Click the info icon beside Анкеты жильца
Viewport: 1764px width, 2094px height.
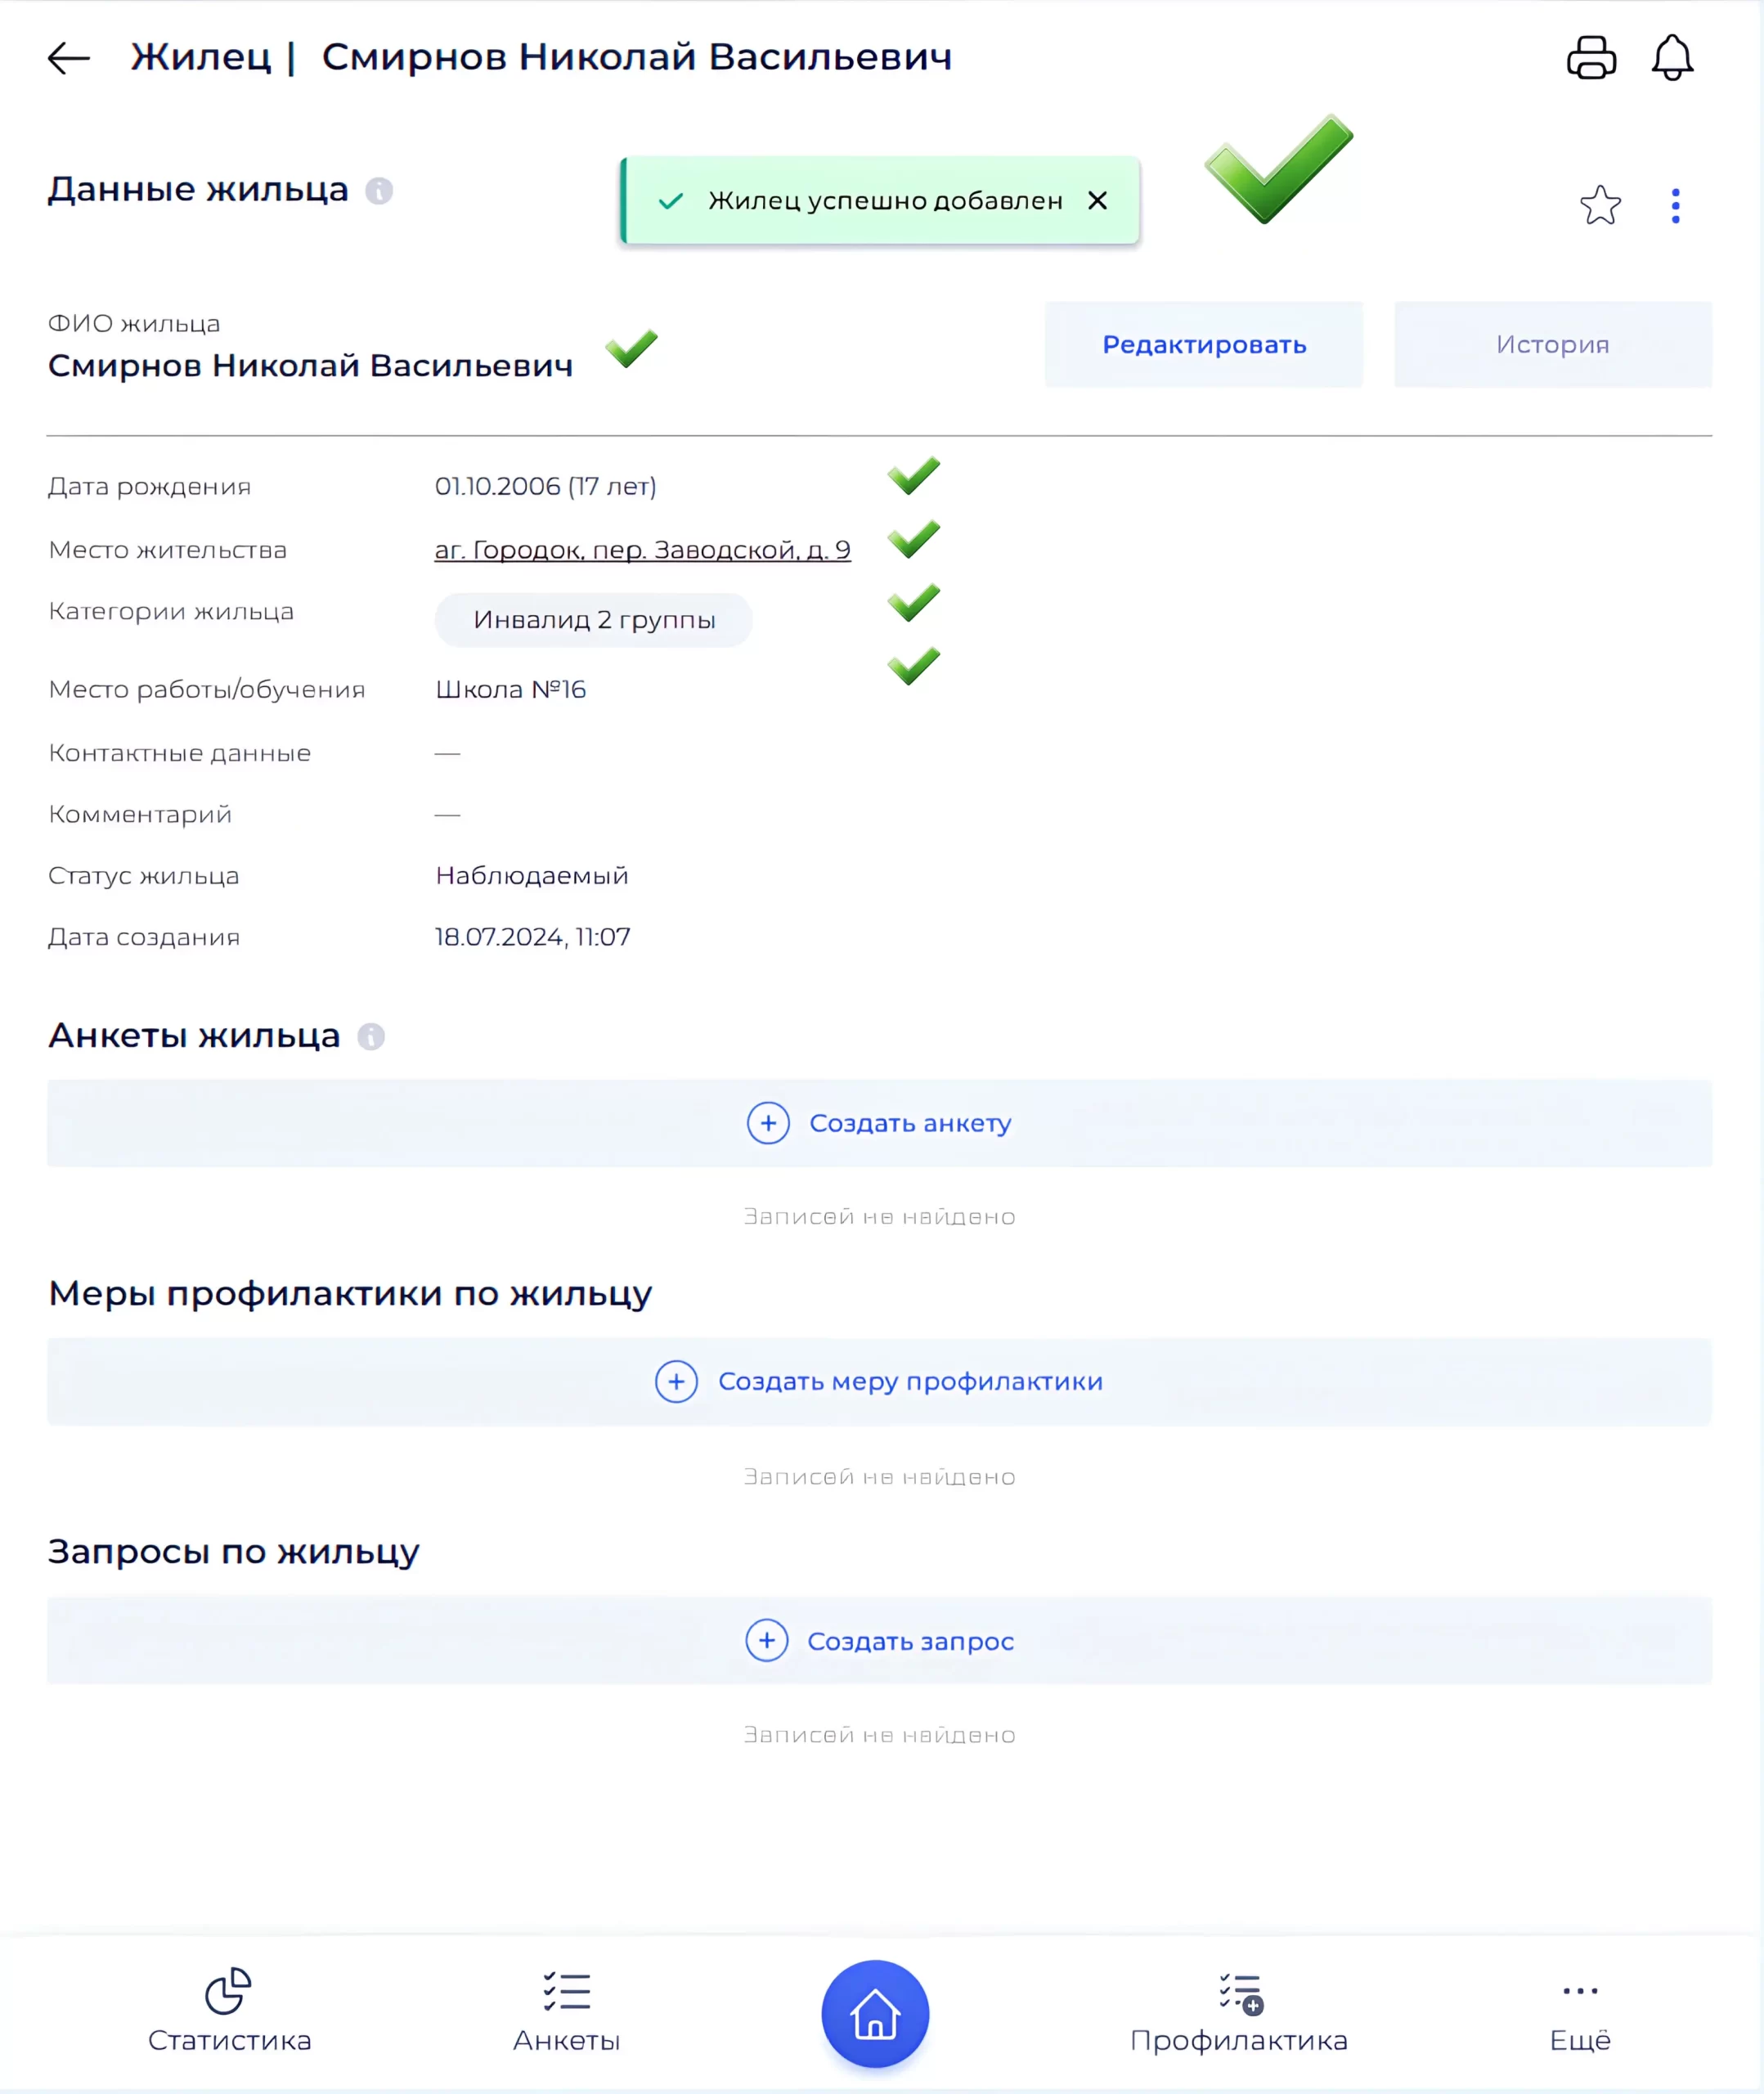pos(371,1036)
